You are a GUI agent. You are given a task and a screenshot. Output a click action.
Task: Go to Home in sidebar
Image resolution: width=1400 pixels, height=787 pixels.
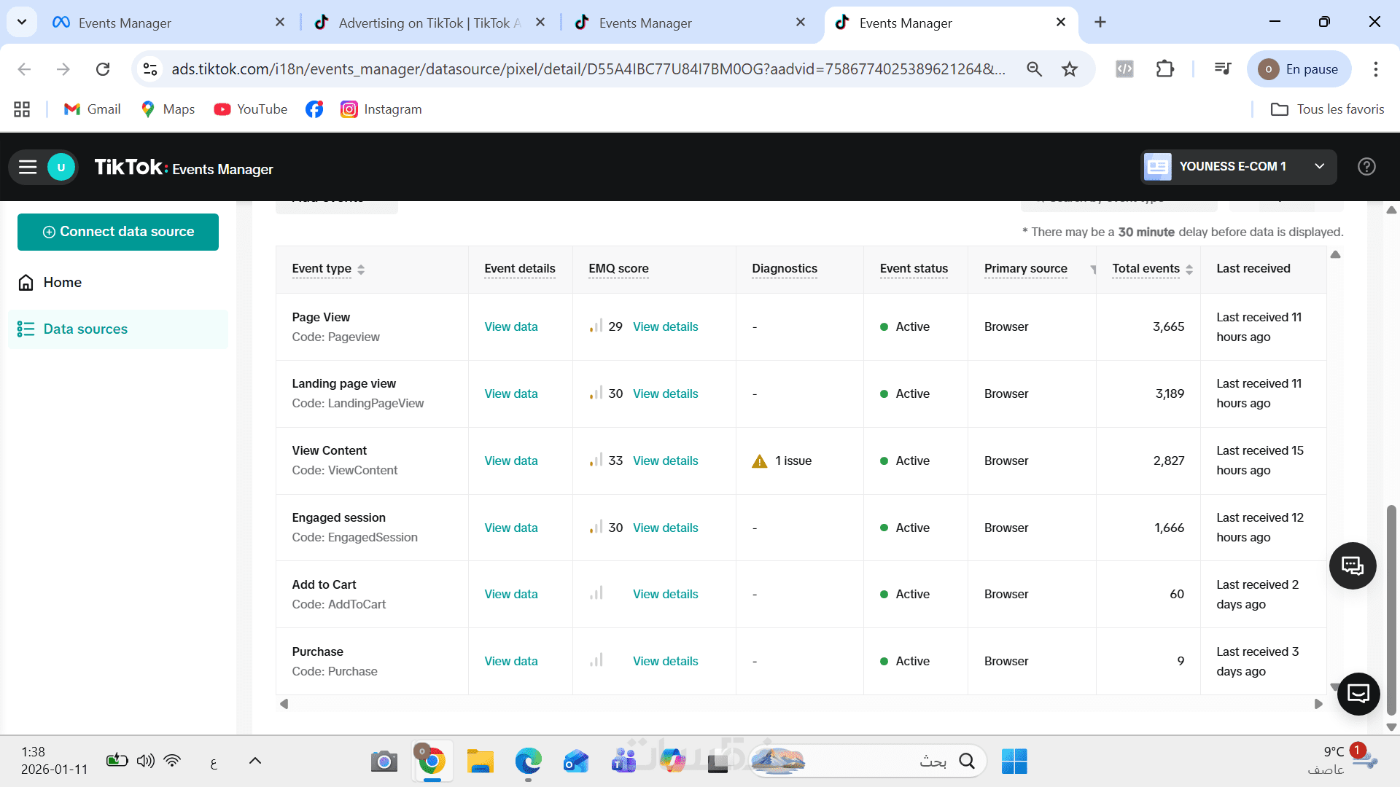point(62,283)
